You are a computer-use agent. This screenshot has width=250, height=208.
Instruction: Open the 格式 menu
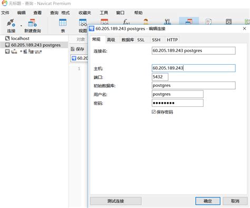[x=65, y=13]
